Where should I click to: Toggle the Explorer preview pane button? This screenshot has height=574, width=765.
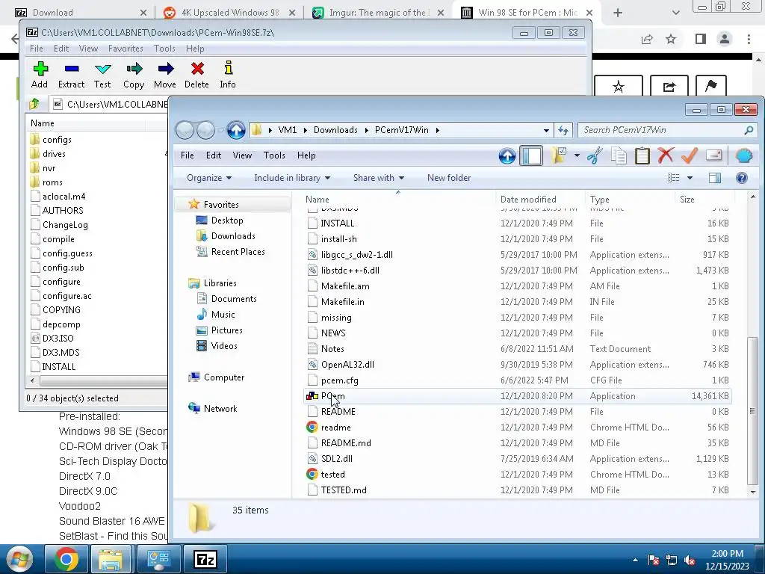(x=715, y=178)
